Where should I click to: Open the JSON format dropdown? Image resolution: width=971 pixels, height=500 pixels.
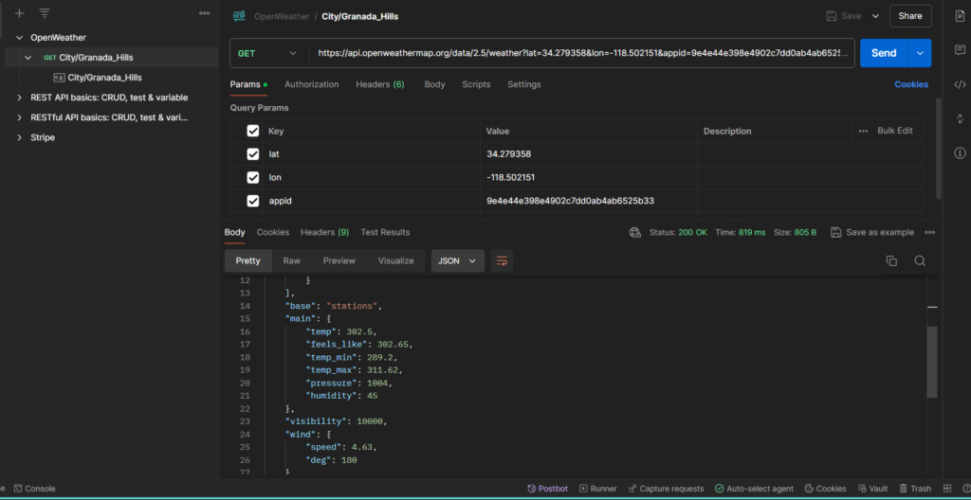coord(458,260)
